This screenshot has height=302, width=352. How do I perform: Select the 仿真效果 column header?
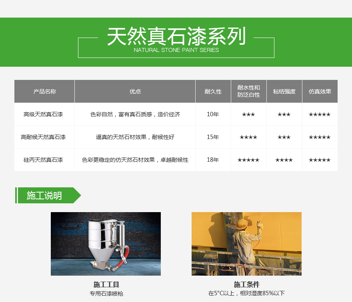[320, 91]
